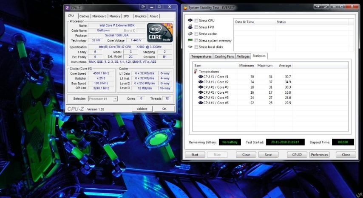Click the chip icon for CPU #1 / Core #5
363x198 pixels.
pyautogui.click(x=201, y=98)
